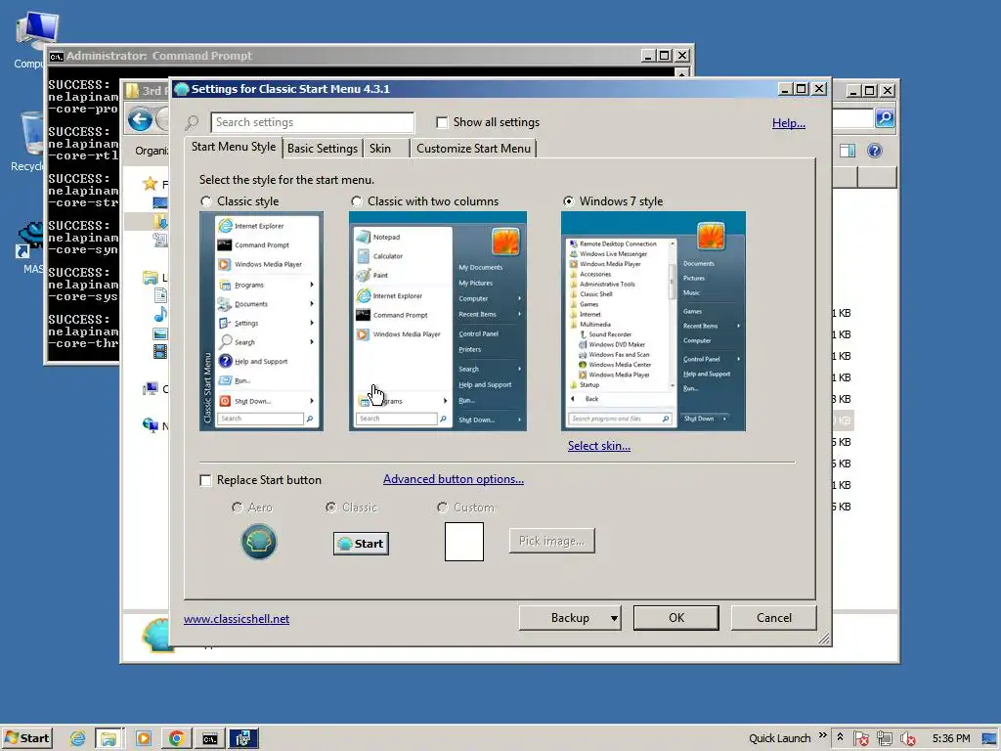The height and width of the screenshot is (751, 1001).
Task: Click the muted volume tray icon
Action: [x=907, y=738]
